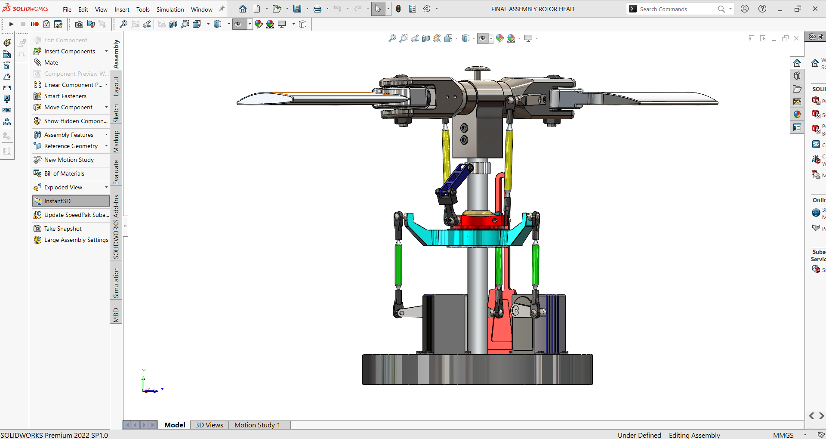
Task: Click the Bill of Materials icon
Action: point(37,173)
